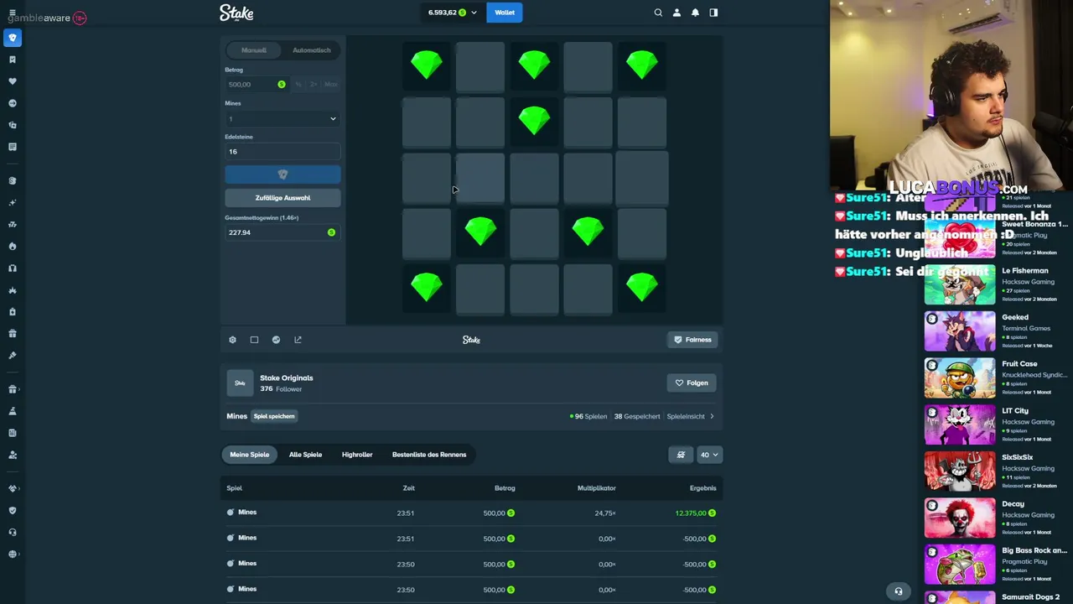Screen dimensions: 1073x604
Task: Open the Le Fisherman game thumbnail
Action: pos(960,284)
